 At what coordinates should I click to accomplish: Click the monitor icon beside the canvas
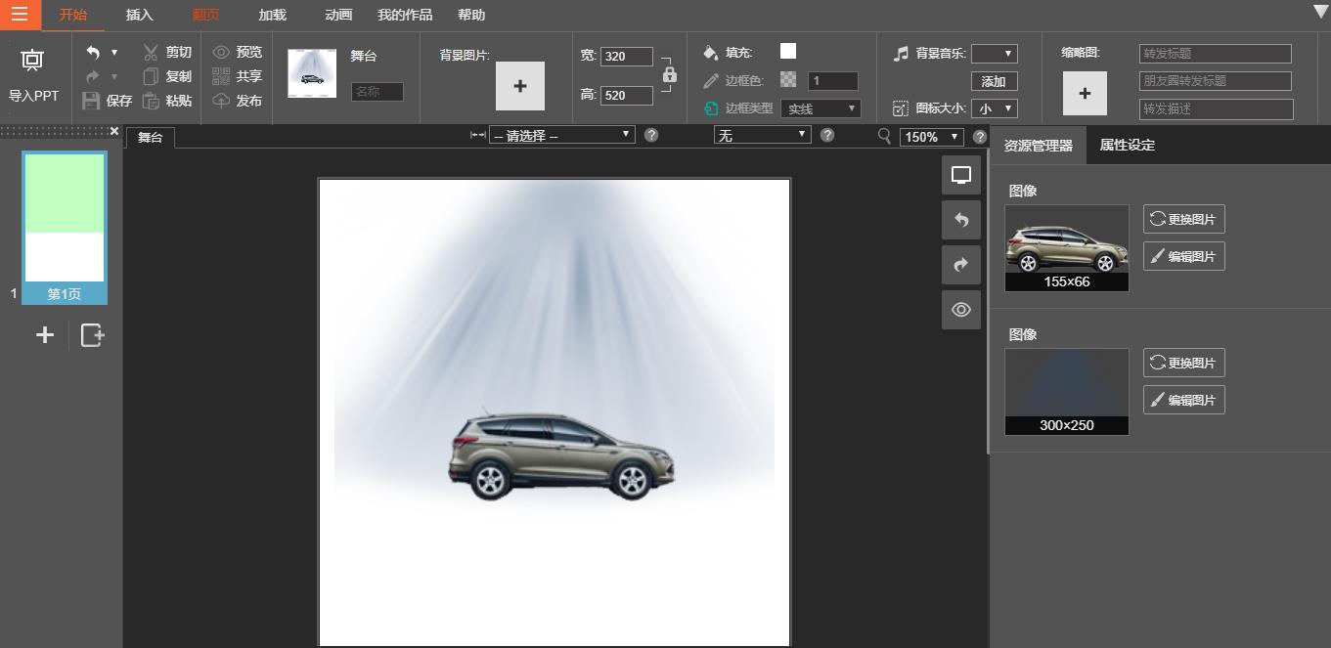pos(960,175)
